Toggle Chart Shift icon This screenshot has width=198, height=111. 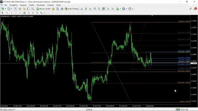(113, 9)
